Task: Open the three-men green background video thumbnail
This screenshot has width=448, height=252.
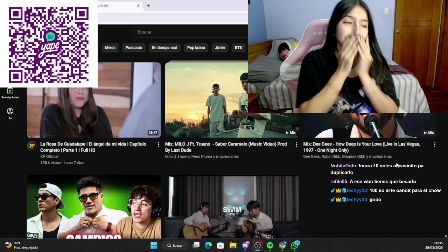Action: 94,207
